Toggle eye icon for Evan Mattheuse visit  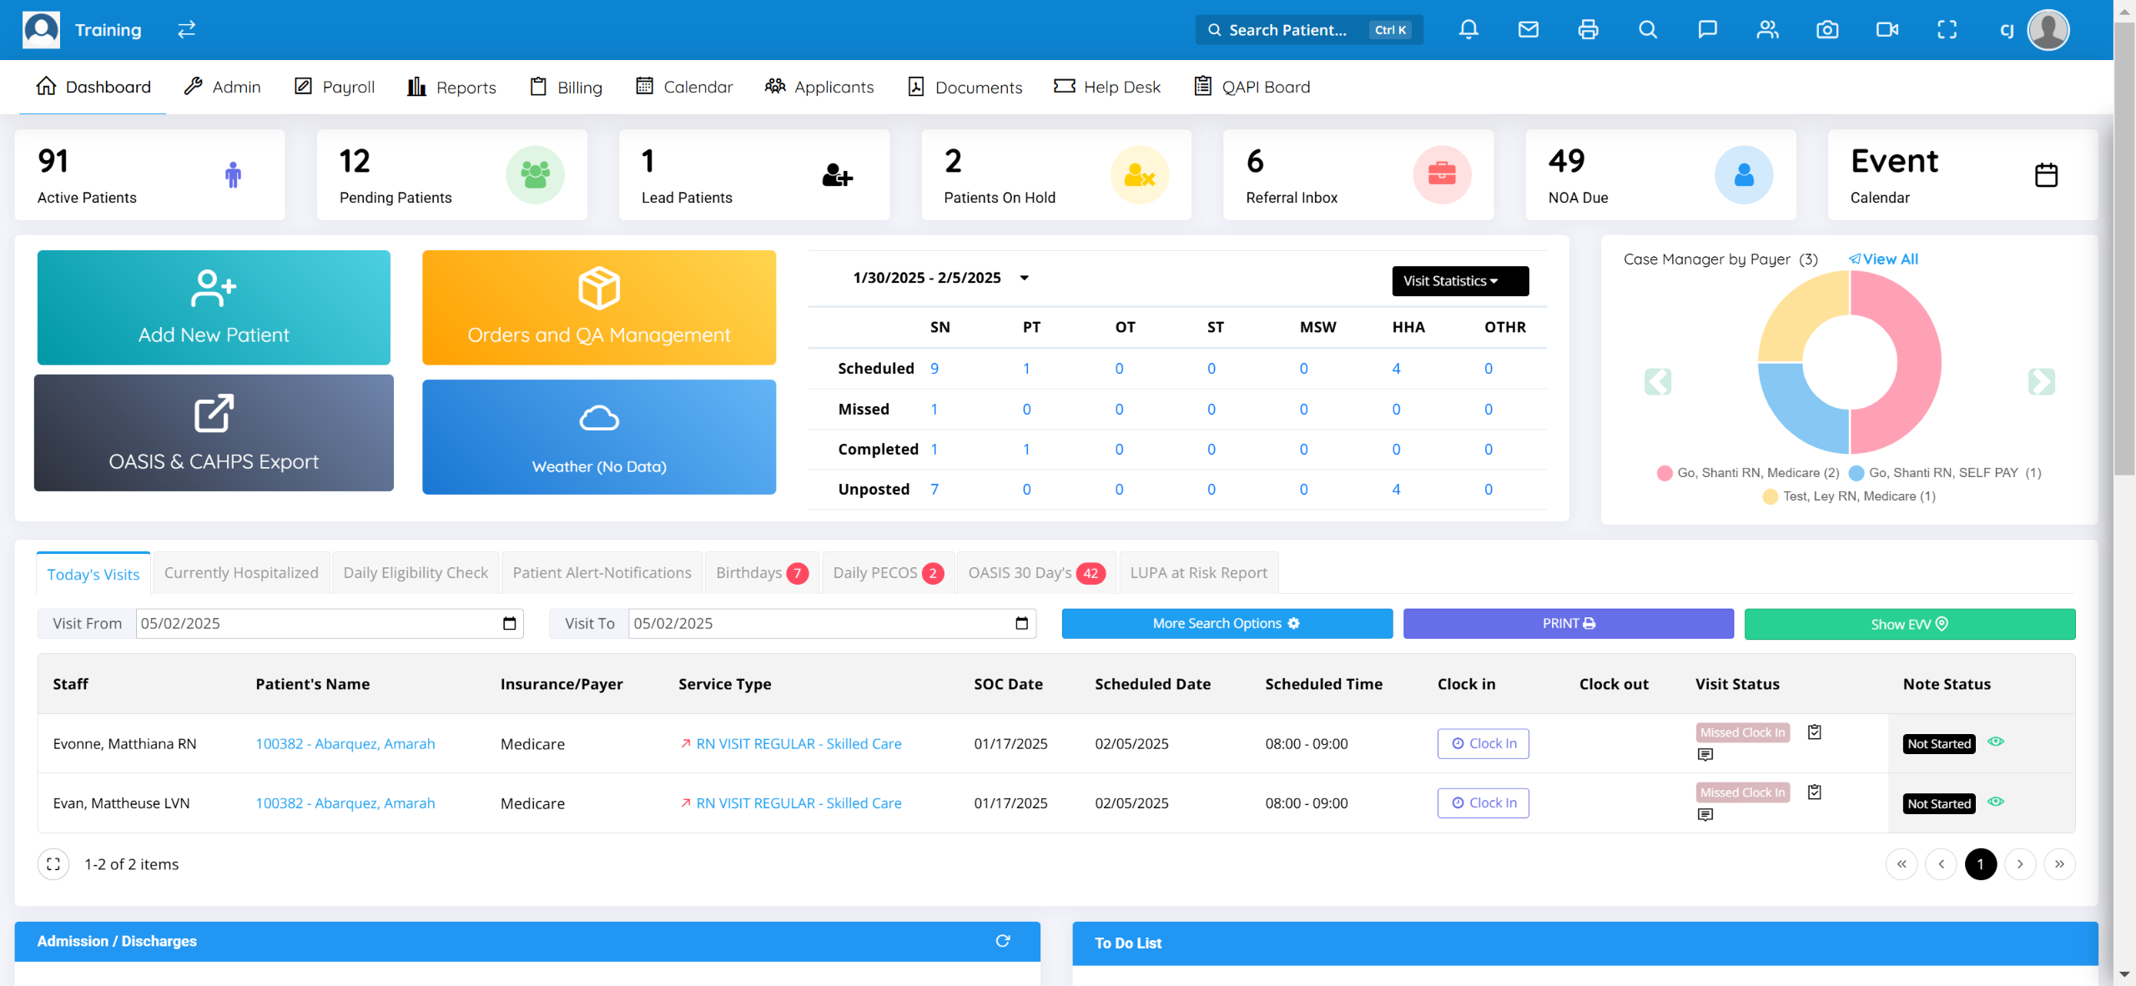tap(1995, 802)
